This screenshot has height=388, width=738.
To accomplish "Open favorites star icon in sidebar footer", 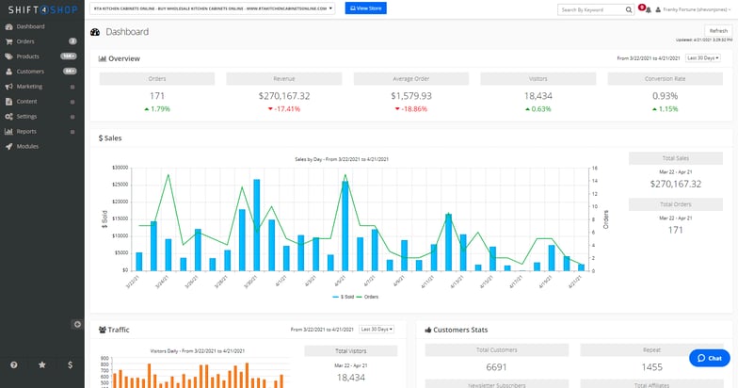I will click(41, 365).
